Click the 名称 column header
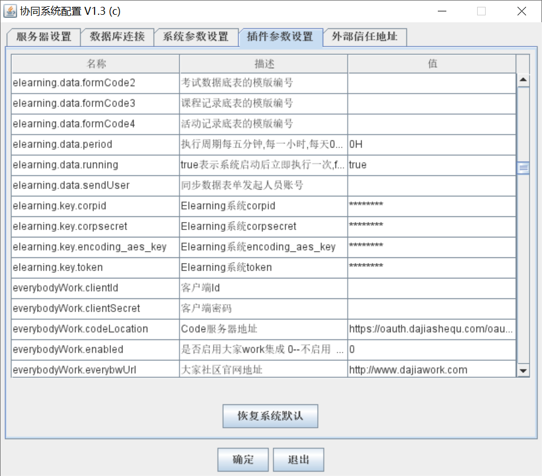The image size is (542, 476). 96,64
